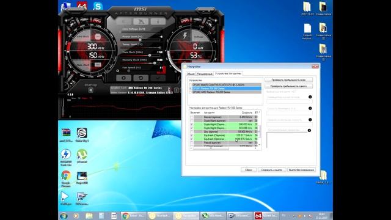
Task: Switch to the Общие settings tab
Action: click(x=191, y=74)
